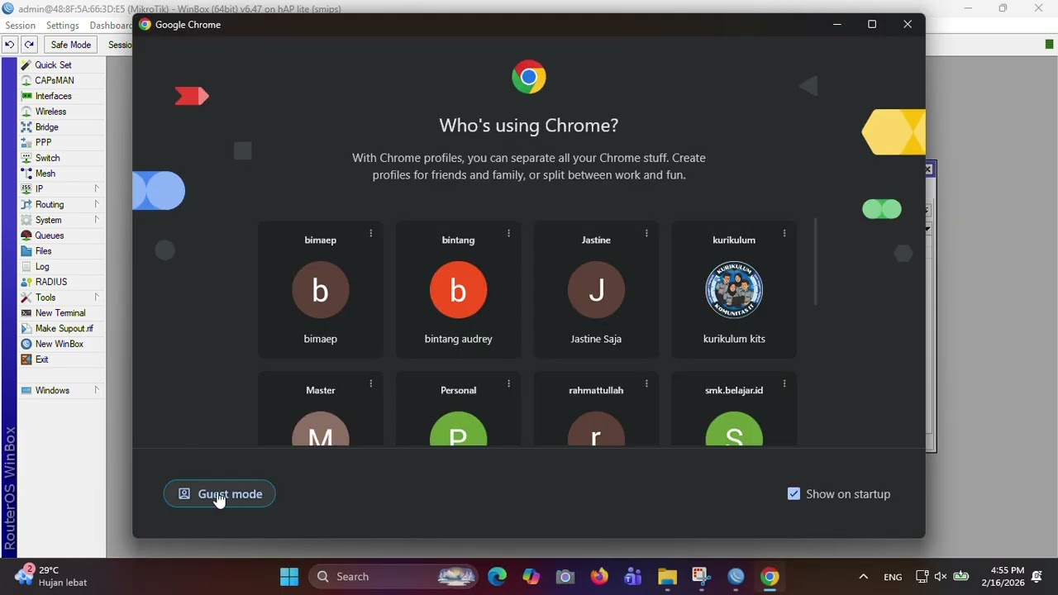Open Copilot from taskbar
The height and width of the screenshot is (595, 1058).
(x=531, y=577)
